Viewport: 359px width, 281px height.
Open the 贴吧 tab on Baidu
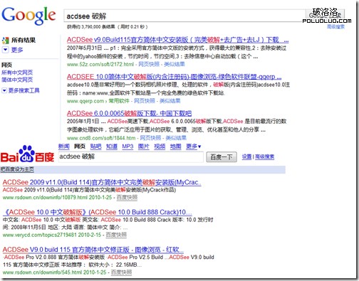click(95, 147)
